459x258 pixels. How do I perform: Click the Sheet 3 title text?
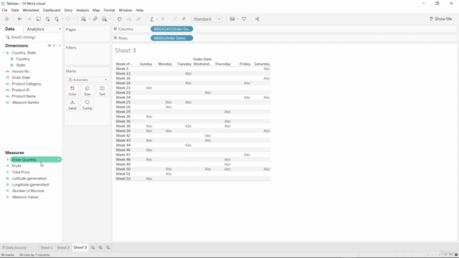coord(126,51)
